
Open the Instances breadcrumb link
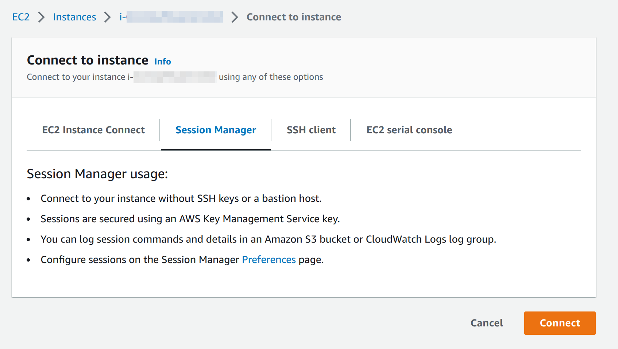coord(74,17)
